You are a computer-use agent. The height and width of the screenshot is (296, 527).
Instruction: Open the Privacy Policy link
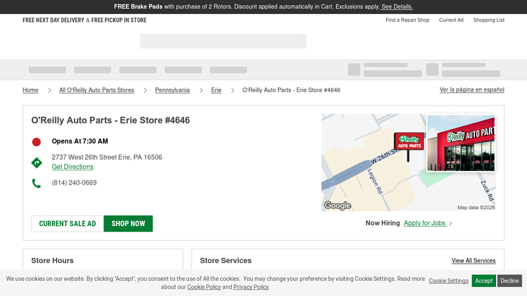click(251, 287)
